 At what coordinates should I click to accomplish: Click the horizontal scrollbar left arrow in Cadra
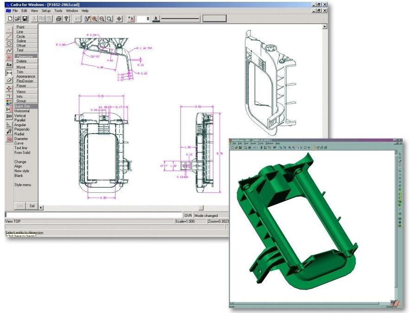(x=41, y=207)
